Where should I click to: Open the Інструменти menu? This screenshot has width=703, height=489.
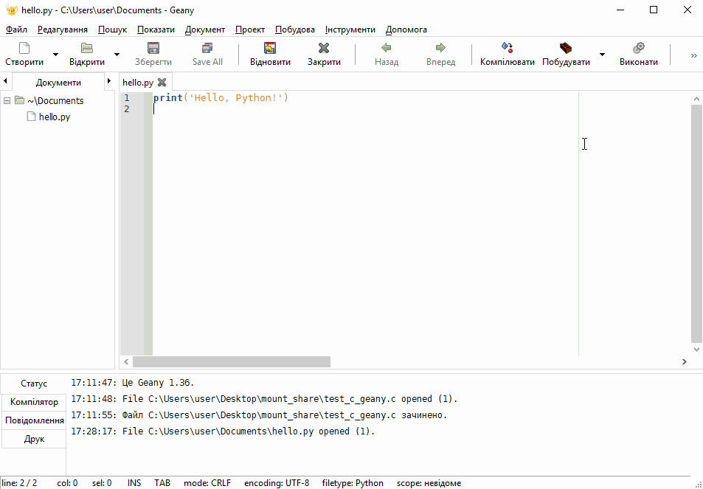click(350, 30)
